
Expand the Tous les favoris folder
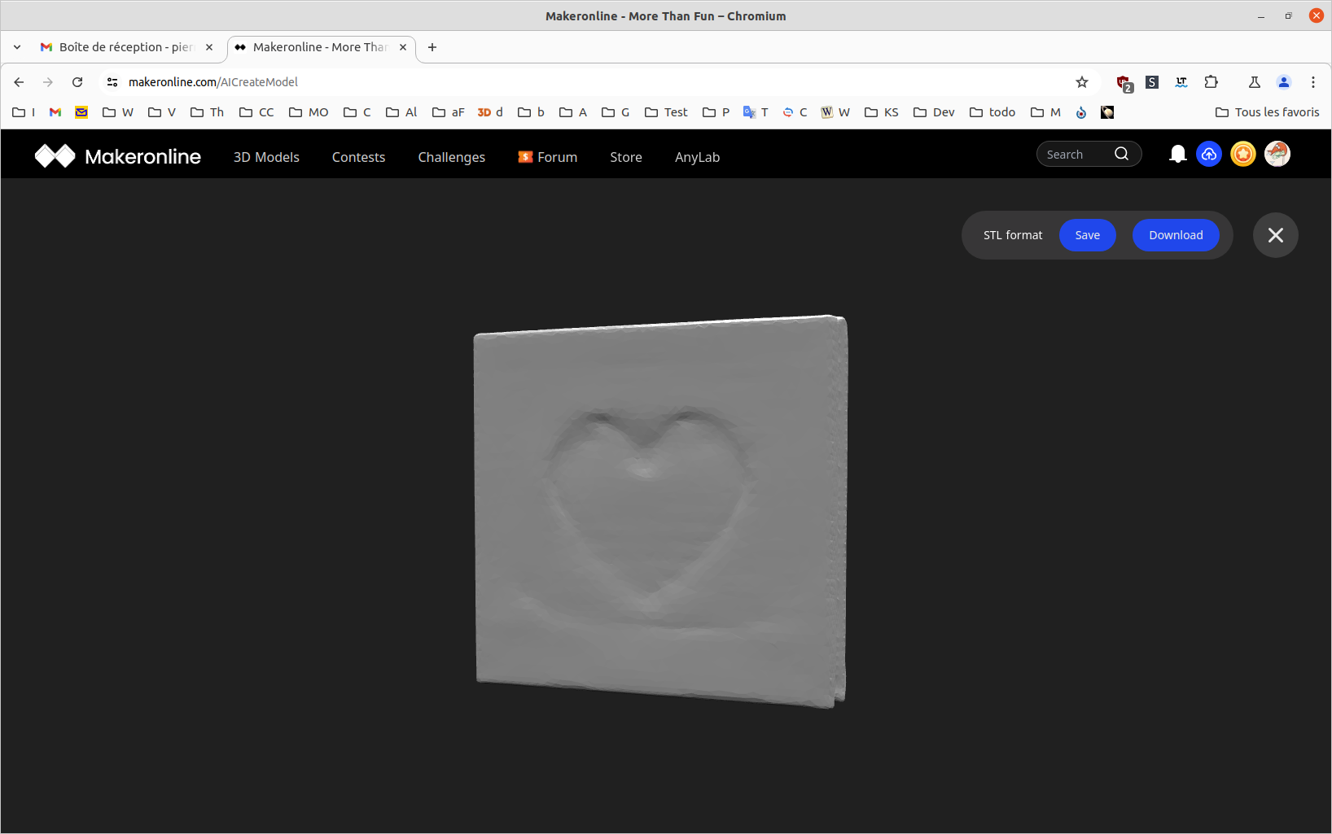pyautogui.click(x=1267, y=112)
